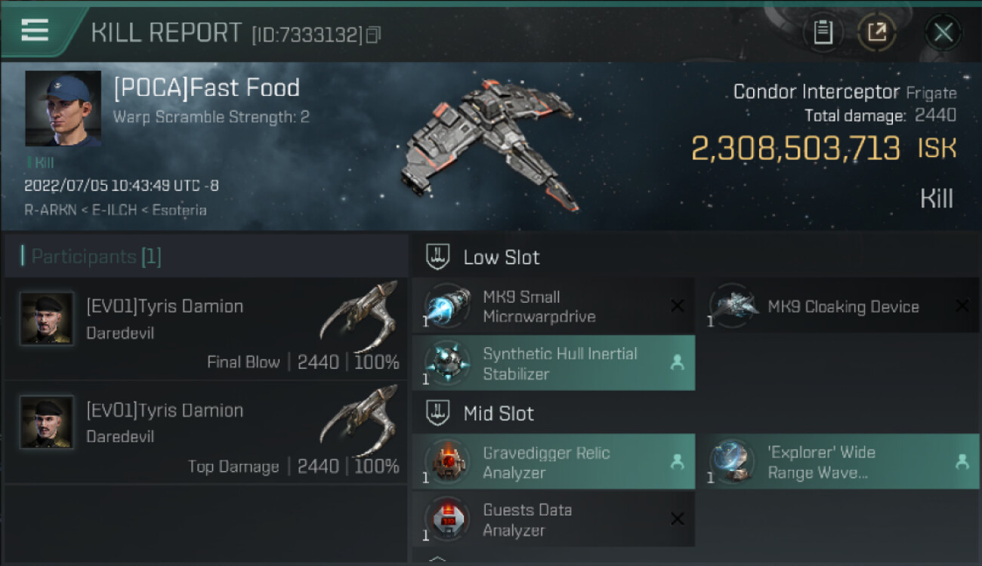Viewport: 982px width, 566px height.
Task: Select the MK9 Cloaking Device icon
Action: (x=733, y=306)
